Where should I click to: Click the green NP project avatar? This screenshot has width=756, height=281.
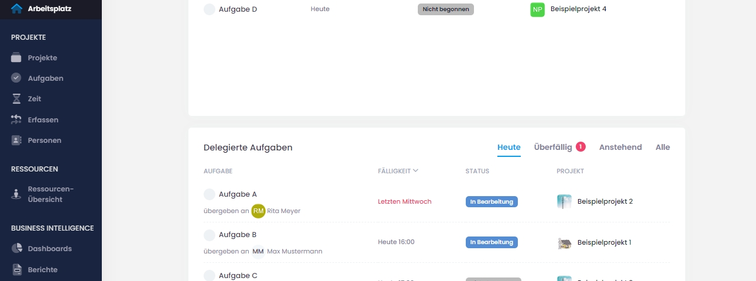[537, 9]
